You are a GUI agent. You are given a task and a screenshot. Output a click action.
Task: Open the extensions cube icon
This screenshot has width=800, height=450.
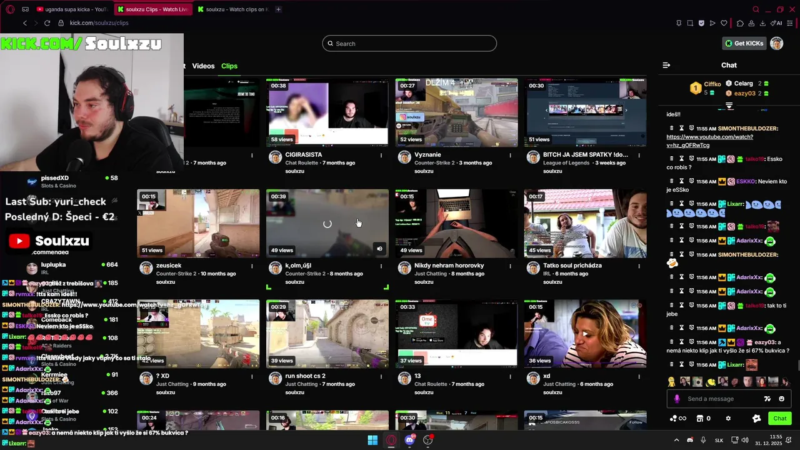pos(740,23)
